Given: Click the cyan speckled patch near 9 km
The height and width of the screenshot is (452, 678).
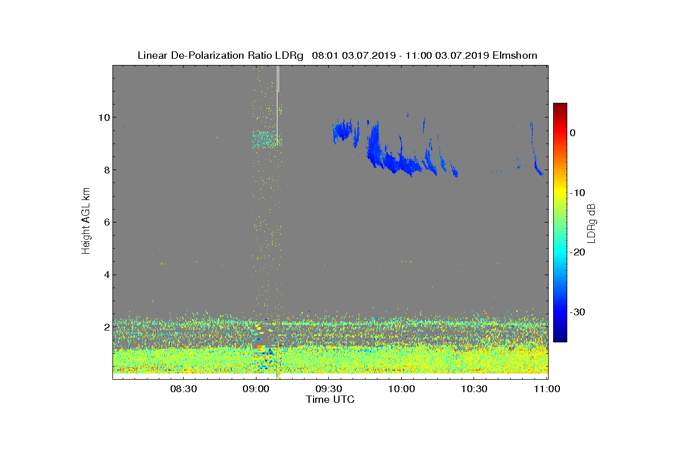Looking at the screenshot, I should point(266,139).
